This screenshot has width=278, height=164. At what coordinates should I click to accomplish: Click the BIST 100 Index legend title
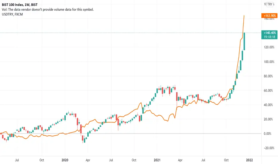(x=20, y=5)
